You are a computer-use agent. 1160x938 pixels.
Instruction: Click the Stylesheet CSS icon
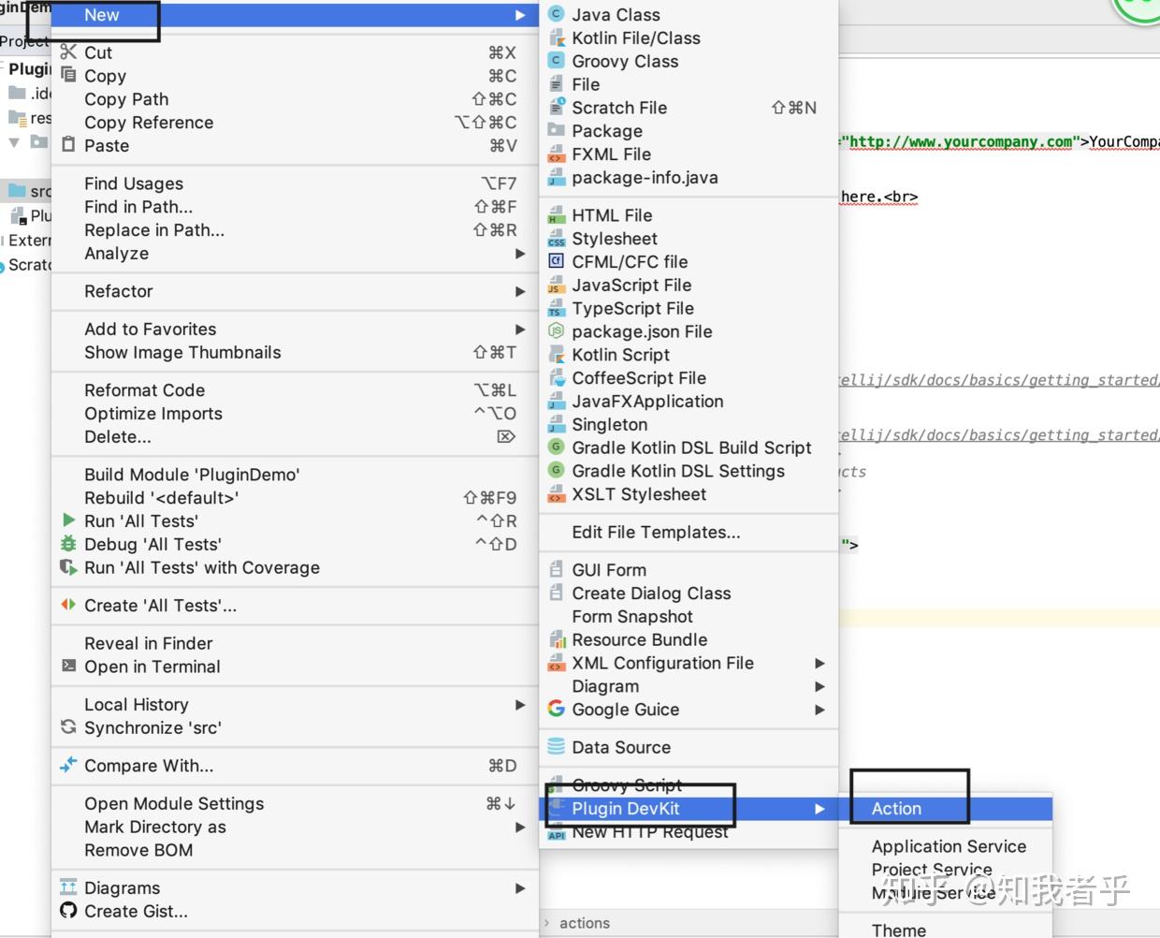(556, 238)
